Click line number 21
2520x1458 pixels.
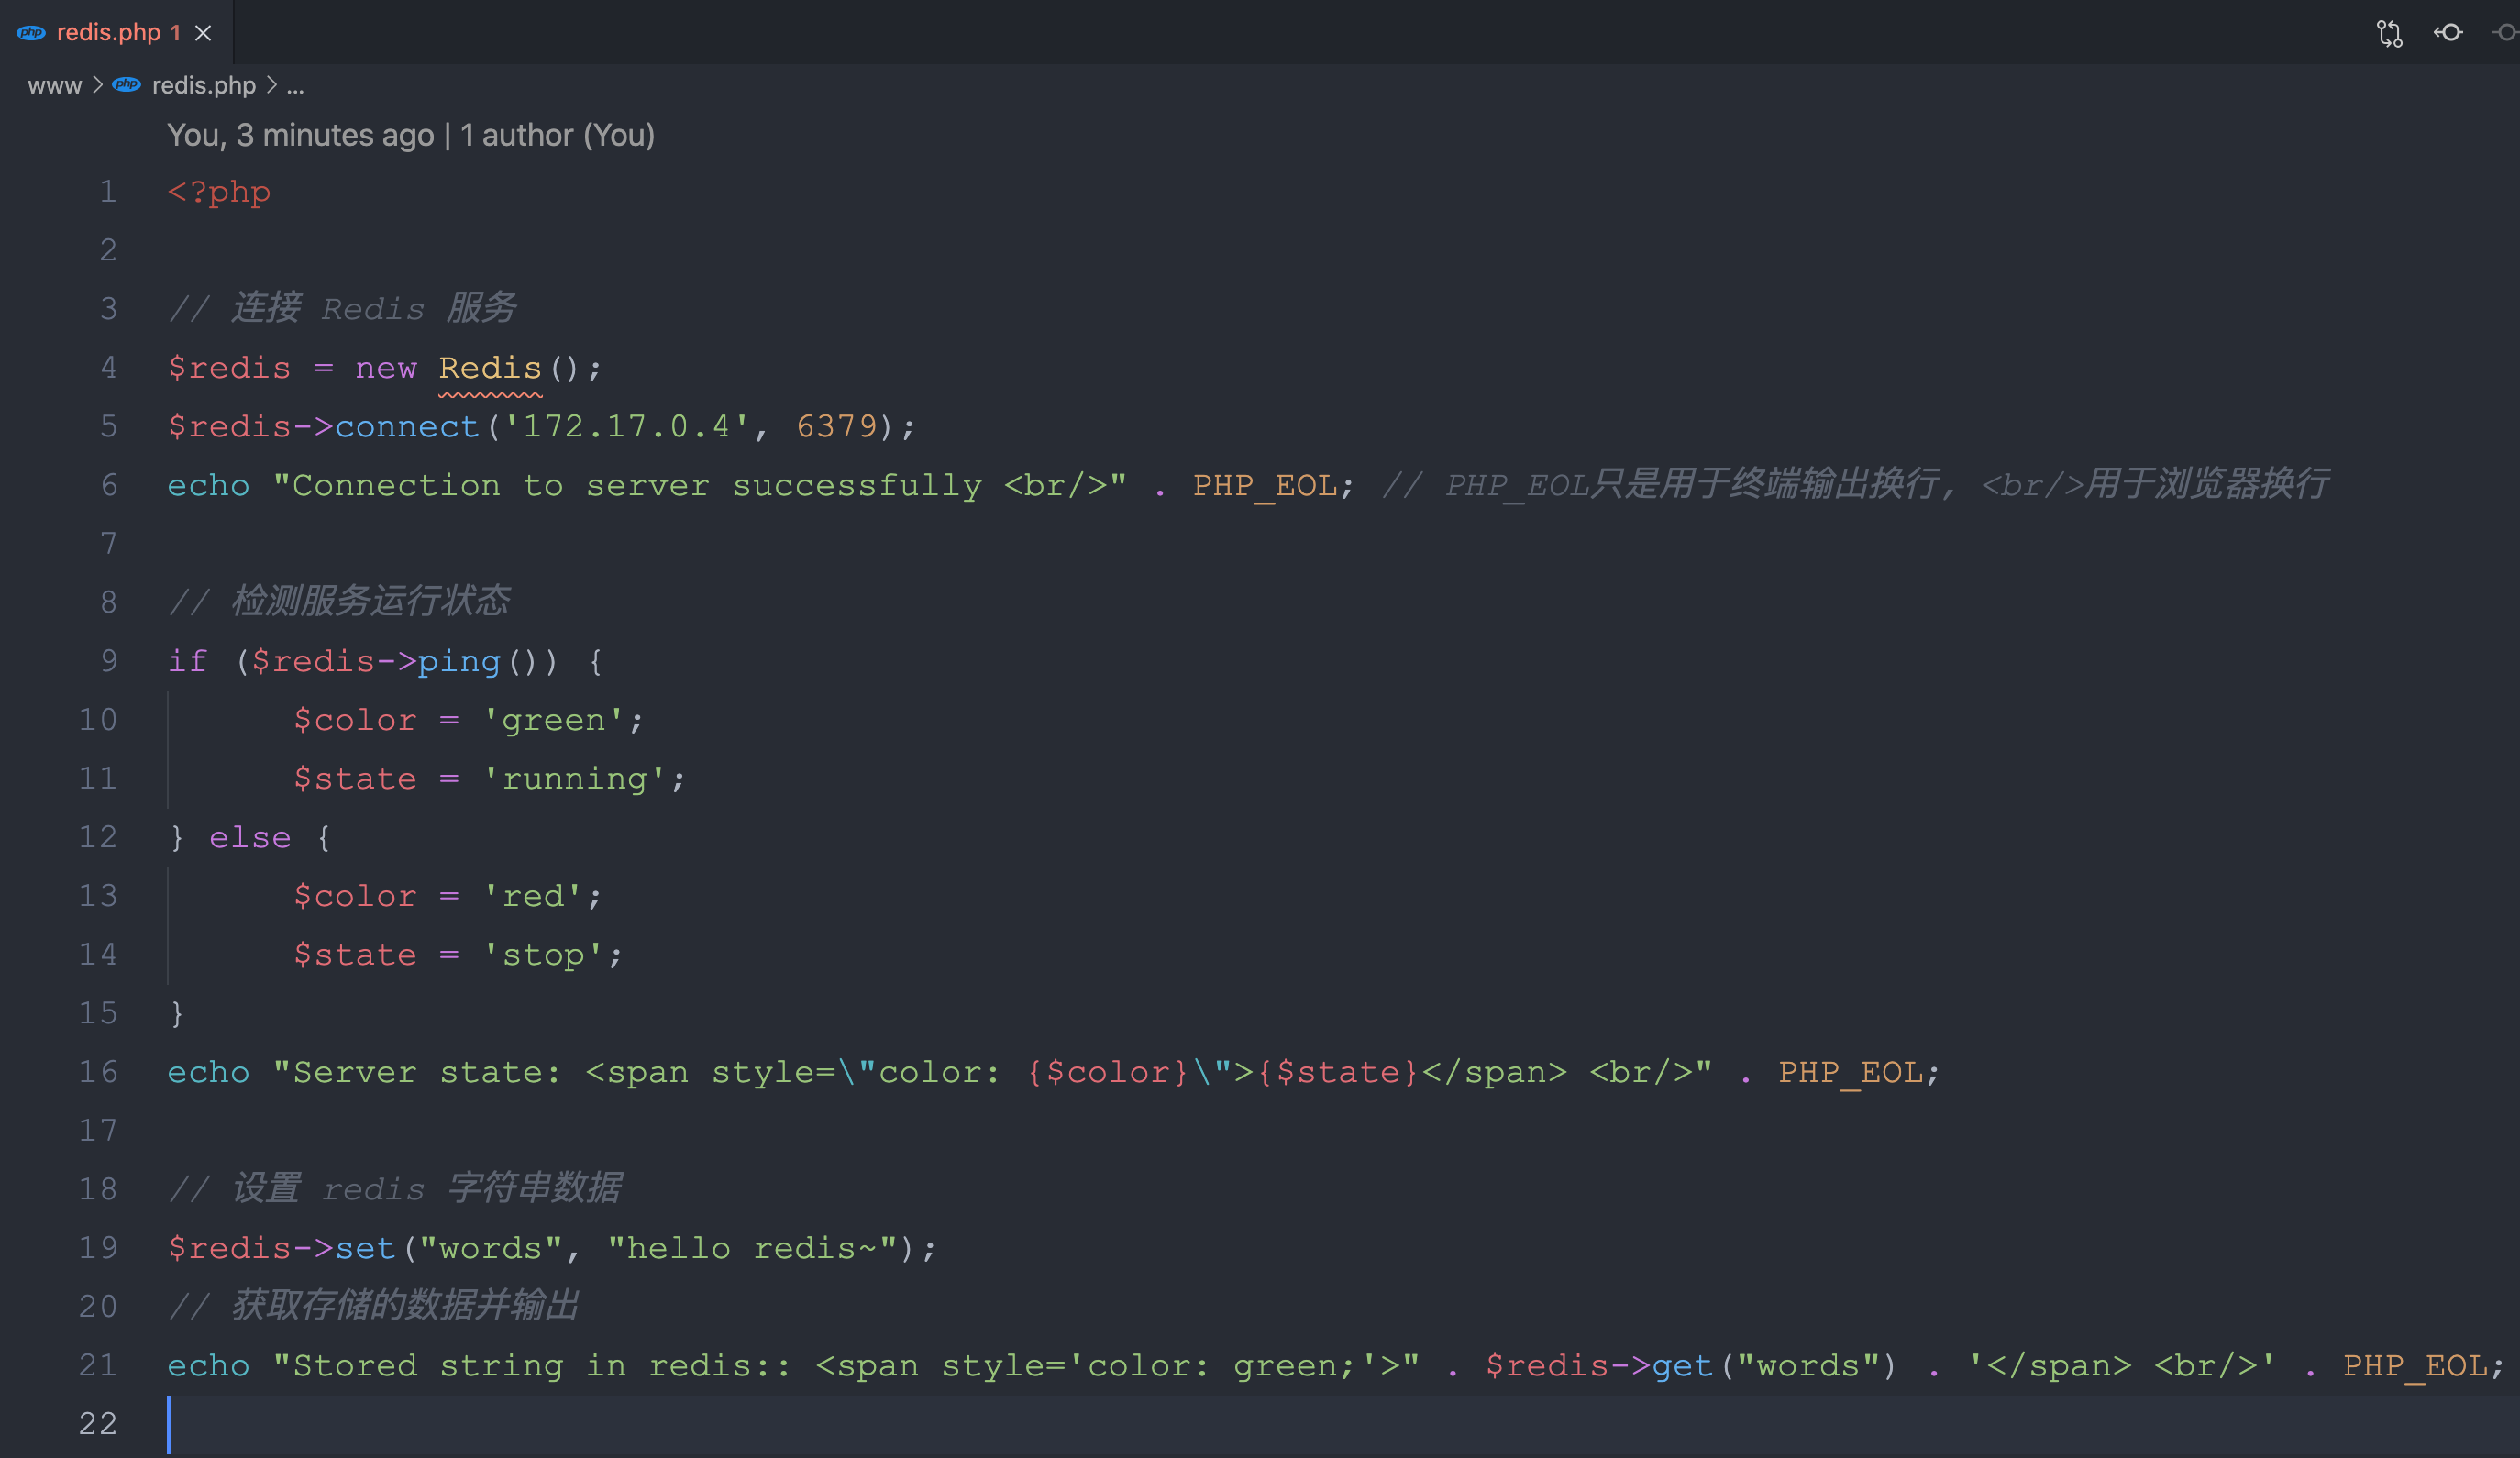[97, 1364]
